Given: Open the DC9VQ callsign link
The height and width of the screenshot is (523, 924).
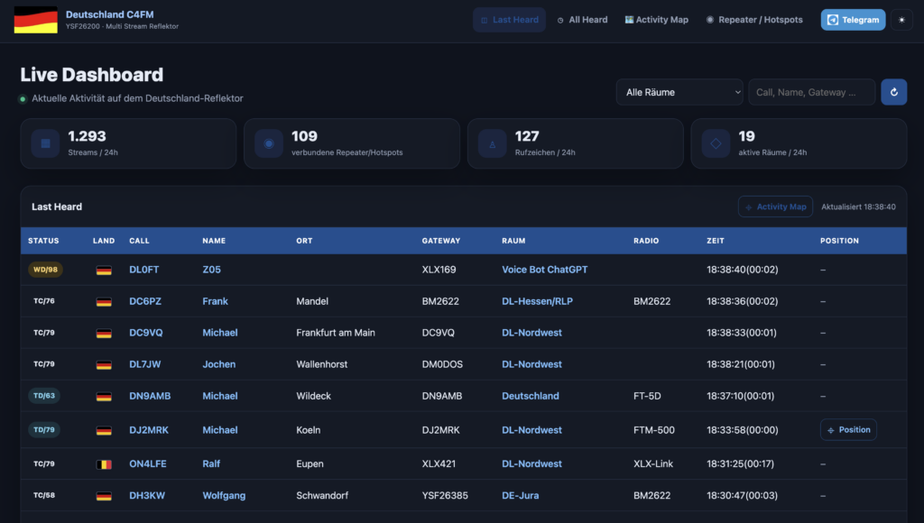Looking at the screenshot, I should (x=146, y=333).
